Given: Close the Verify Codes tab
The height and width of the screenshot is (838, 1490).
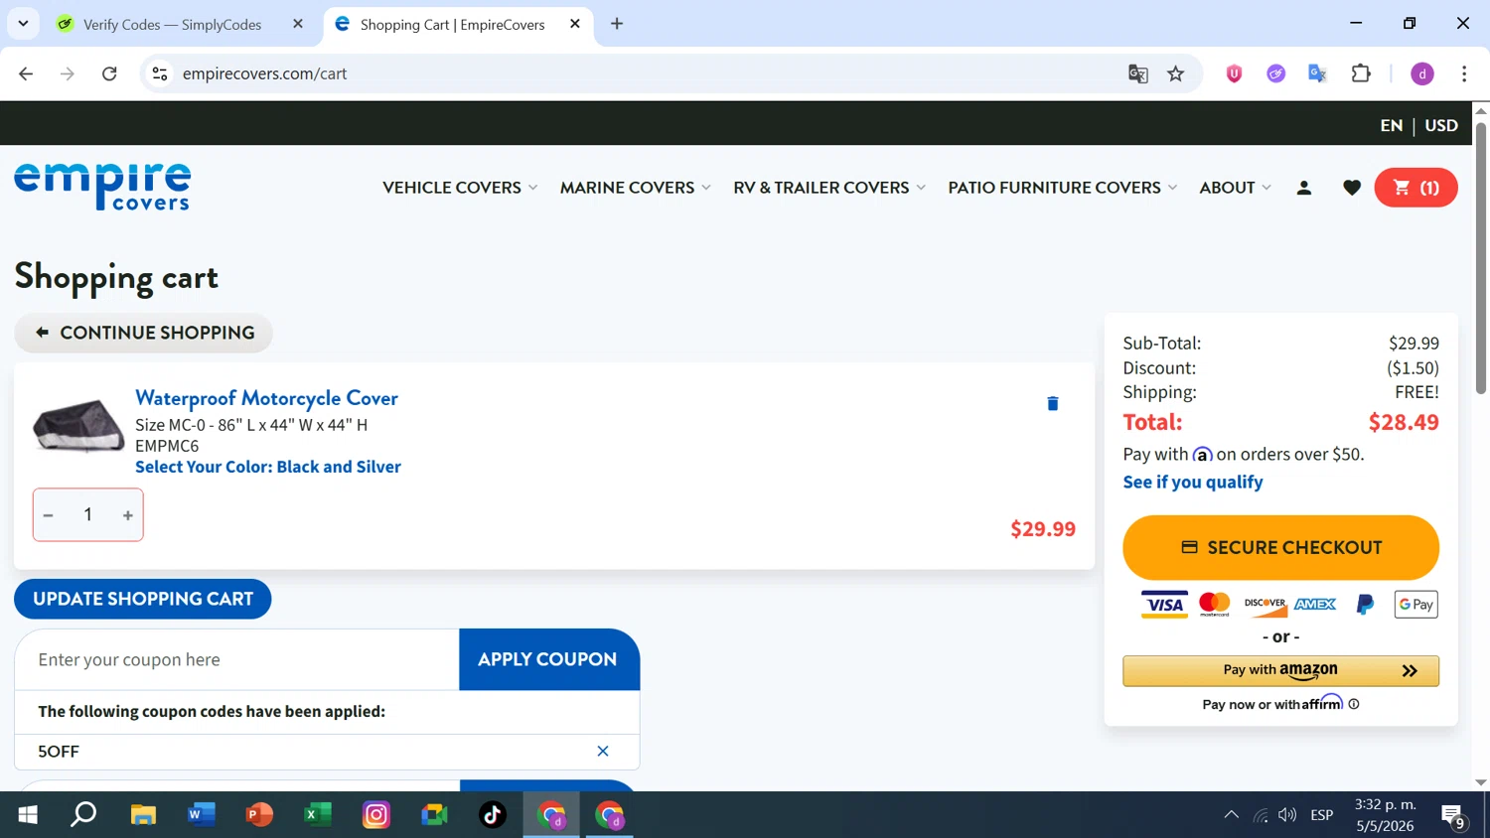Looking at the screenshot, I should [298, 24].
